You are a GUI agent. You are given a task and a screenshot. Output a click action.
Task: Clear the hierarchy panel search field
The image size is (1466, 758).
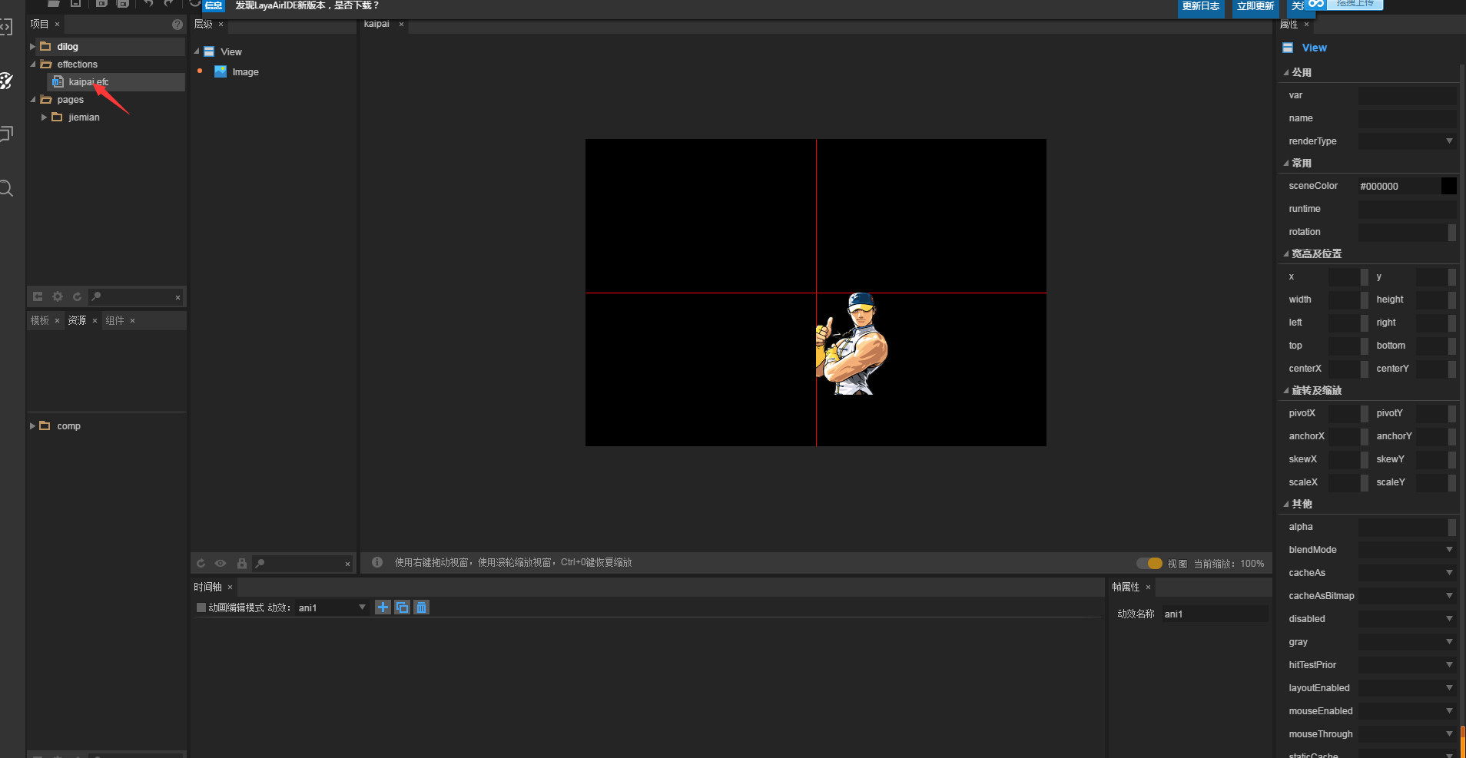tap(347, 564)
